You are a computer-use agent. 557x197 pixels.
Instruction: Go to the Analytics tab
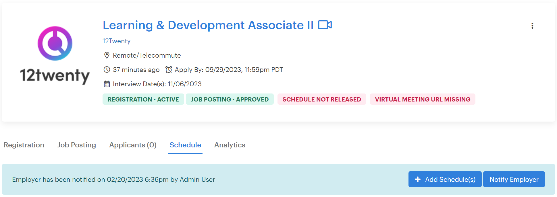(230, 145)
